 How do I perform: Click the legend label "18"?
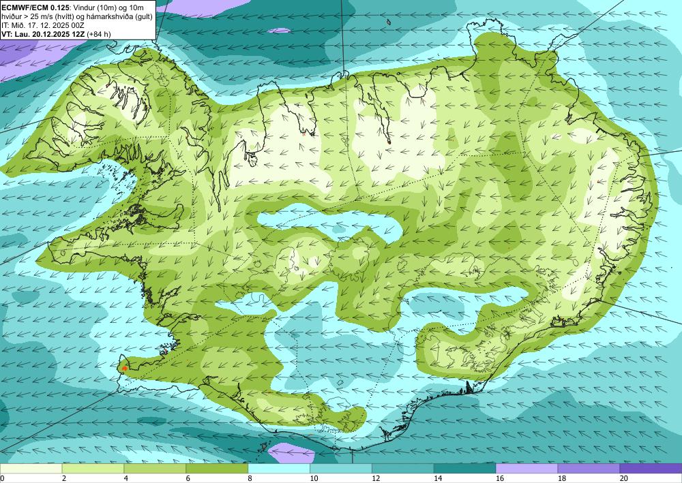point(561,478)
